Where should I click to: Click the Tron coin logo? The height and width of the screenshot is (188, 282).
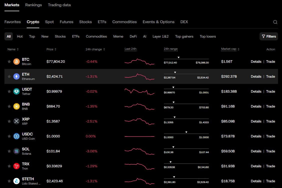tap(16, 166)
